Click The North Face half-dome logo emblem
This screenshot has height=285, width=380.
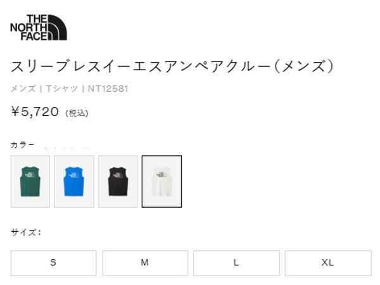[57, 27]
